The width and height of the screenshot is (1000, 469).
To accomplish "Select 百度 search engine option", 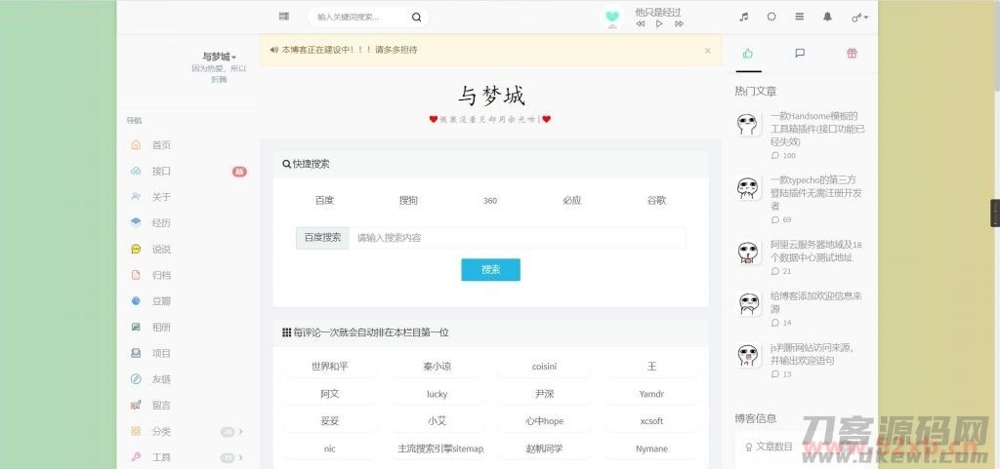I will click(324, 201).
